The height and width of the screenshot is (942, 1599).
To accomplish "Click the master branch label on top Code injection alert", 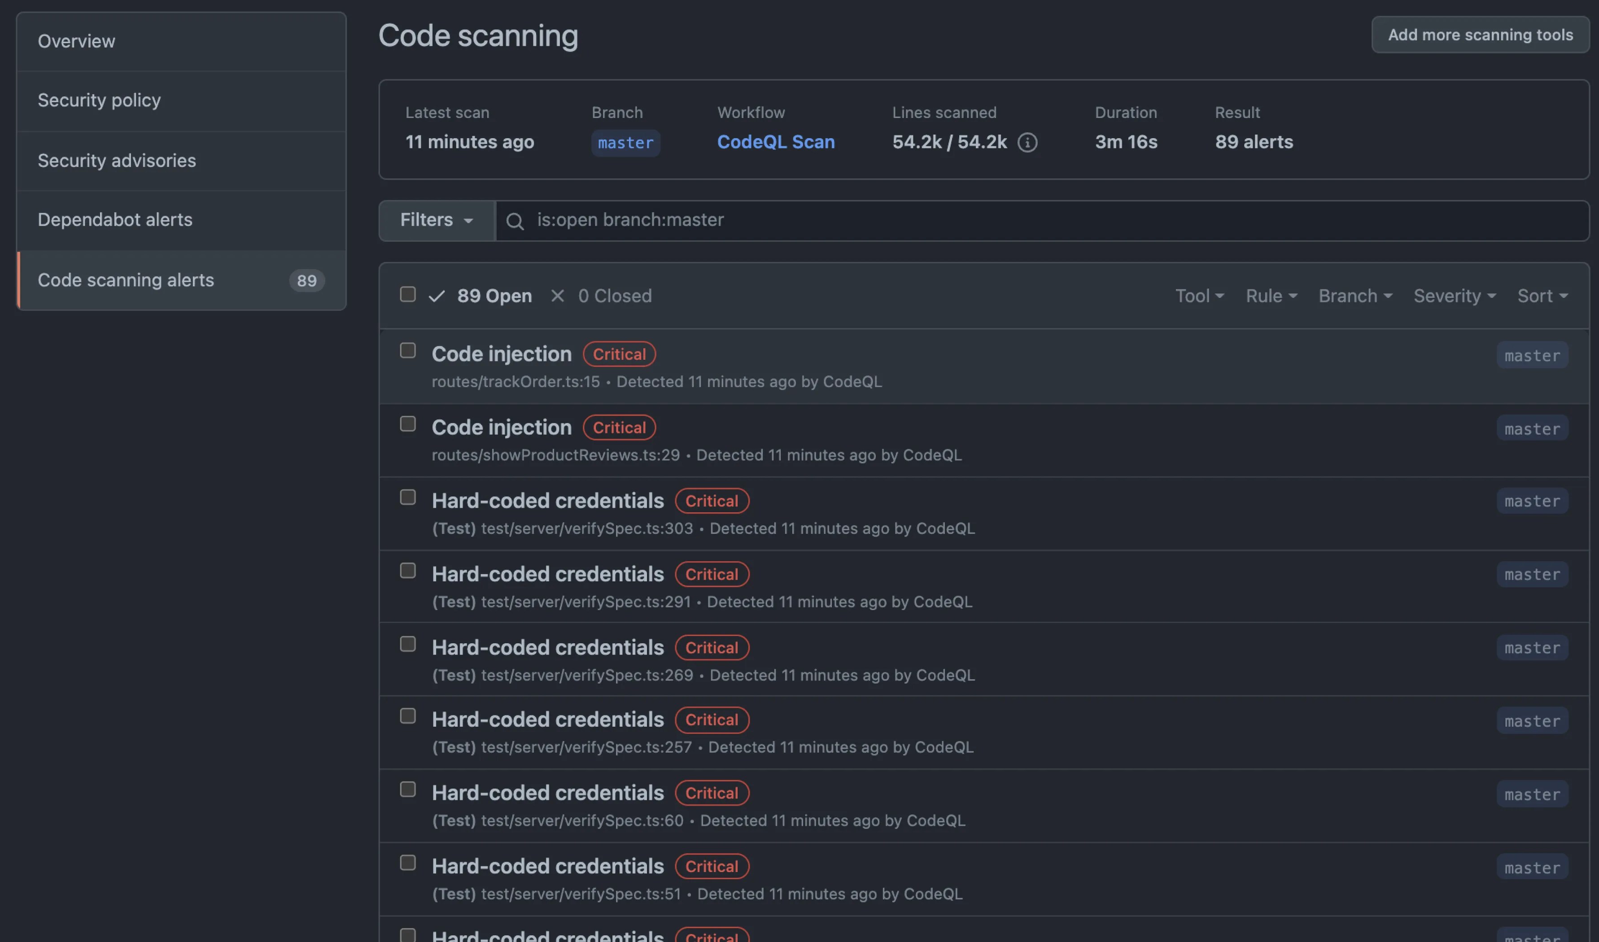I will tap(1532, 355).
